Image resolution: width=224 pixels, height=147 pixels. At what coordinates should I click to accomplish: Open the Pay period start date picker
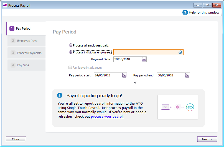(124, 75)
